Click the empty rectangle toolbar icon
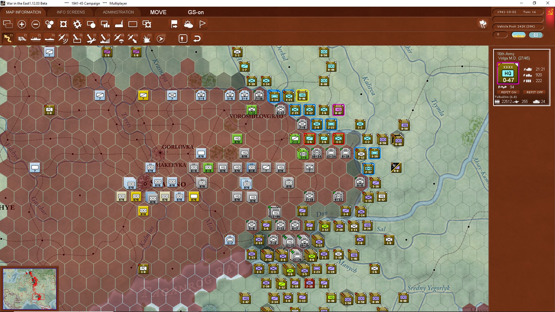The height and width of the screenshot is (312, 555). (133, 24)
